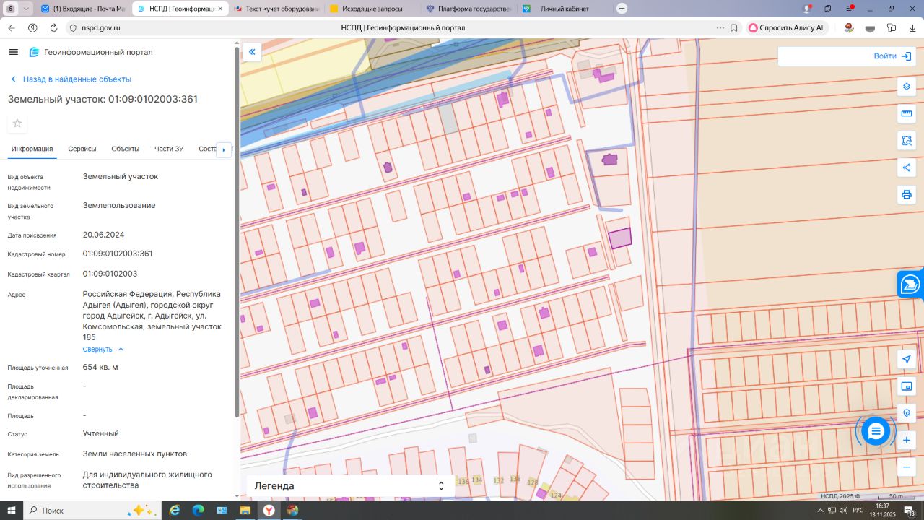Center map on my location
This screenshot has width=924, height=520.
[907, 359]
